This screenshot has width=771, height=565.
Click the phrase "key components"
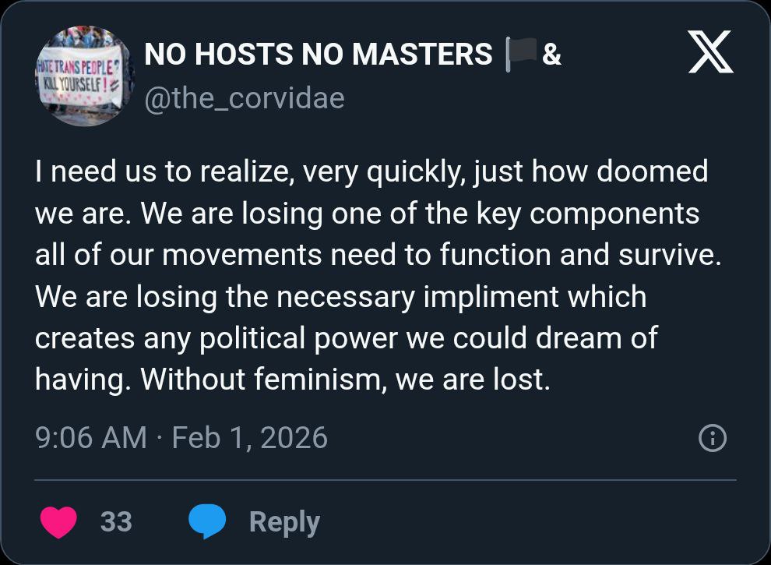[x=616, y=213]
